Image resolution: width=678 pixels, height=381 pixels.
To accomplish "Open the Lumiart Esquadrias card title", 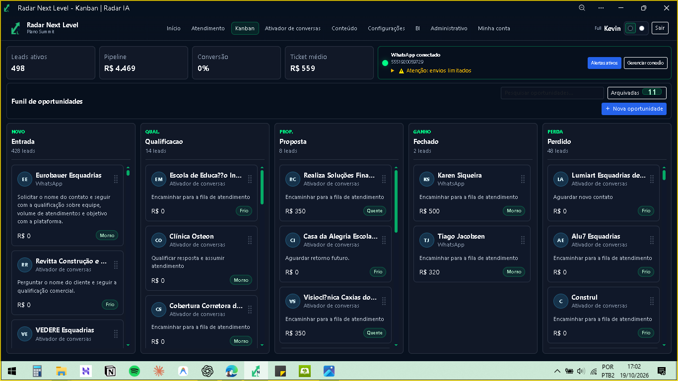I will 609,175.
